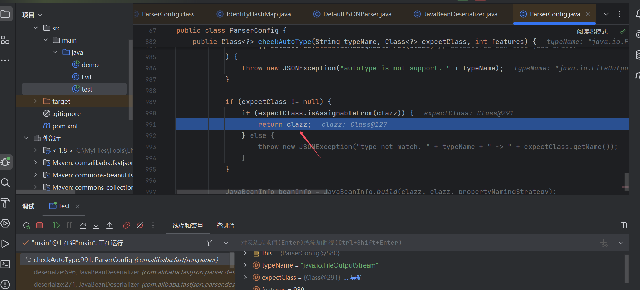Focus the evaluate expression input field

tap(418, 243)
